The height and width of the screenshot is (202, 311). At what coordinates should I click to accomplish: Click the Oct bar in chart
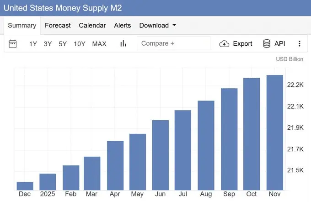point(252,134)
